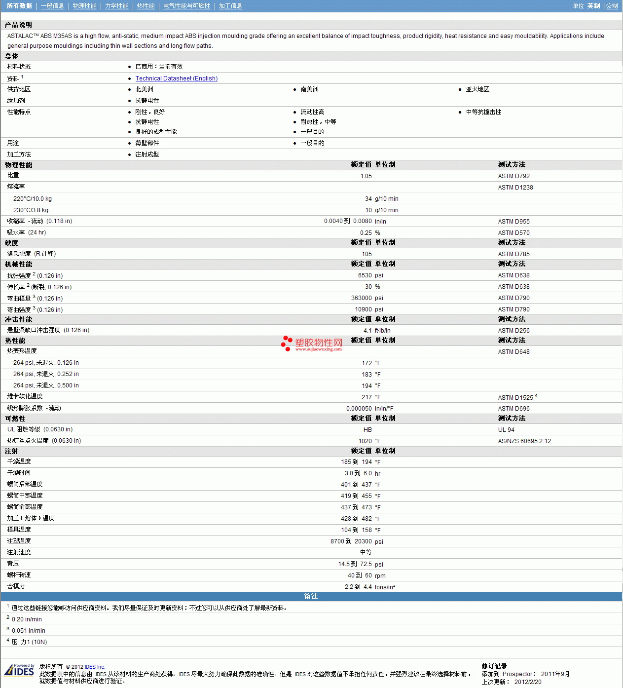This screenshot has height=688, width=623.
Task: Click the ASTM D1525 test method
Action: tap(515, 397)
